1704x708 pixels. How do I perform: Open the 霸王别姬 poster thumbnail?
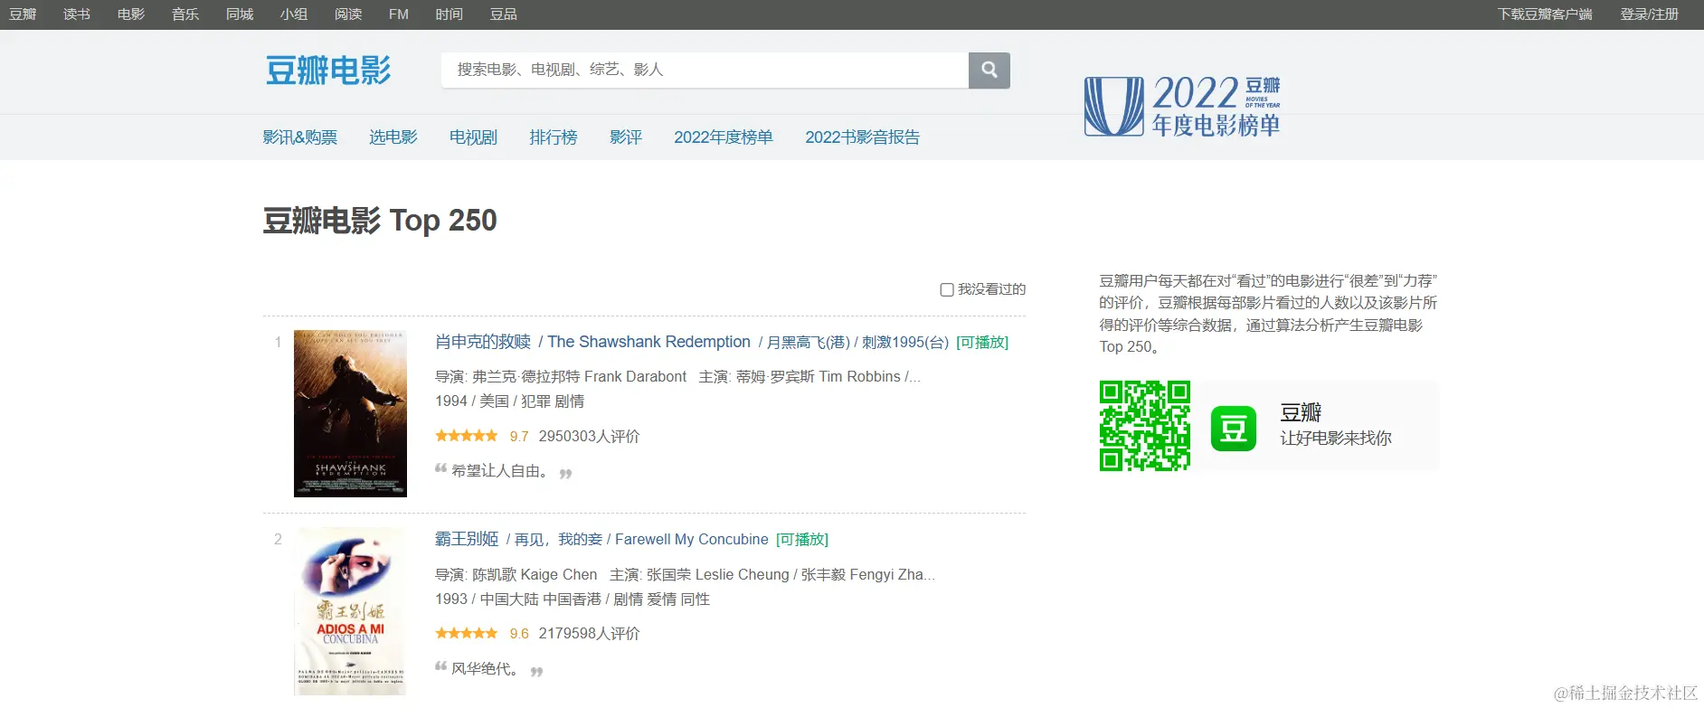click(350, 611)
